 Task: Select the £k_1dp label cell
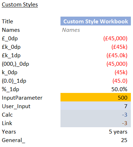[x=11, y=55]
